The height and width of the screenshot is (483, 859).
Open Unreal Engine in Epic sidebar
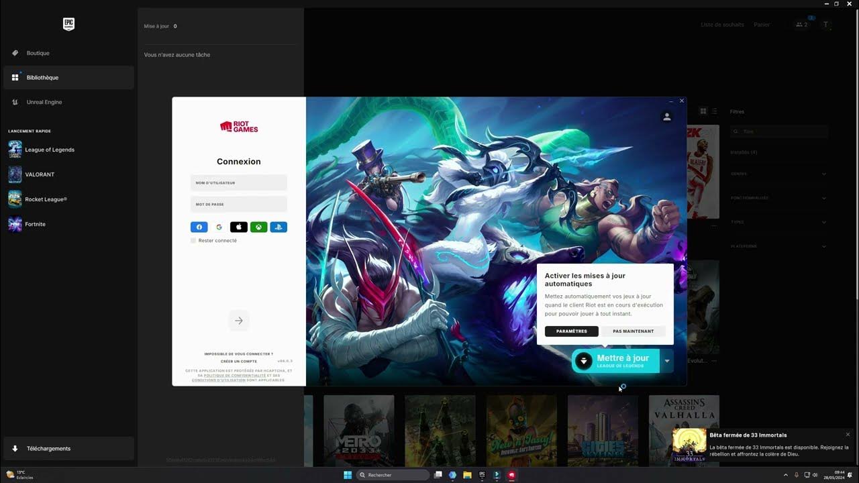[68, 102]
